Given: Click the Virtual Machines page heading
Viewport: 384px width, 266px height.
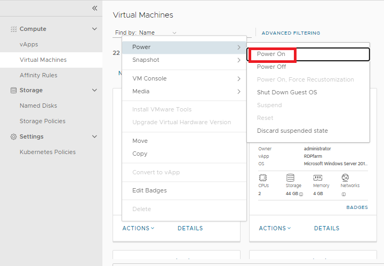Looking at the screenshot, I should click(x=143, y=15).
